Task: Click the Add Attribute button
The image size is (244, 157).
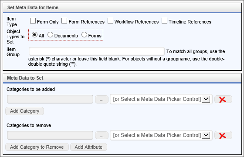Action: [x=89, y=147]
